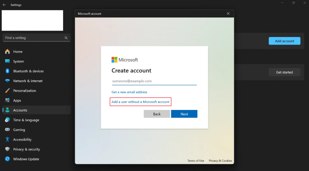
Task: Click the Gaming controller icon
Action: pyautogui.click(x=8, y=130)
